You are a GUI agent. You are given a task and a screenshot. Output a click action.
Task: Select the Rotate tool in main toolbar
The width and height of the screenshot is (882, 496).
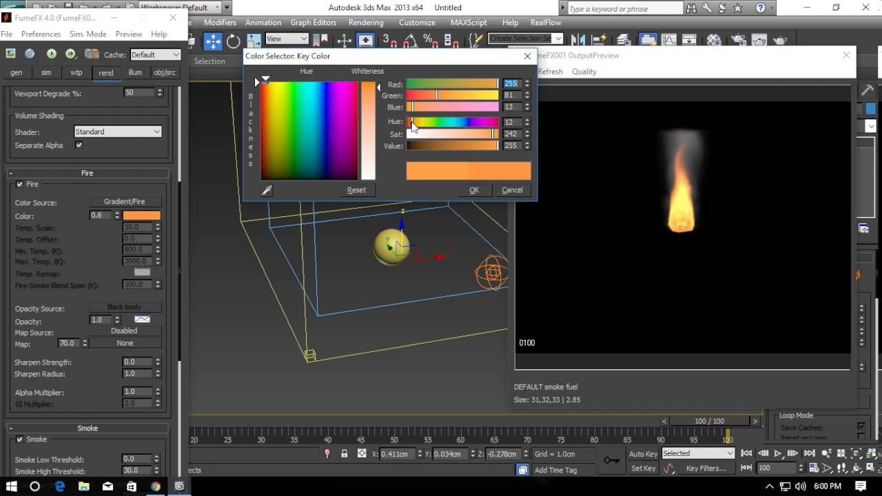coord(234,41)
